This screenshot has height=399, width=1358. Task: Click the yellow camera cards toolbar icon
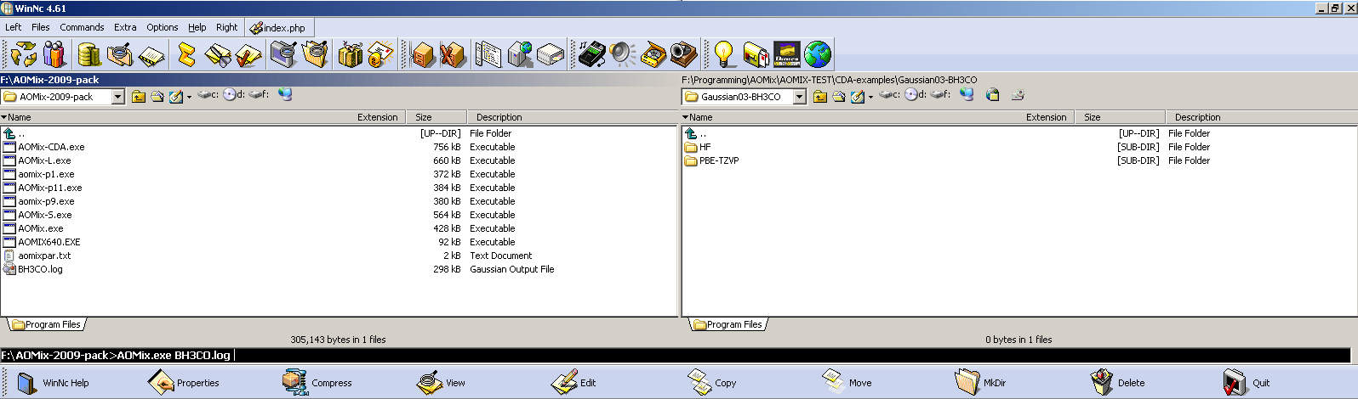pos(756,54)
